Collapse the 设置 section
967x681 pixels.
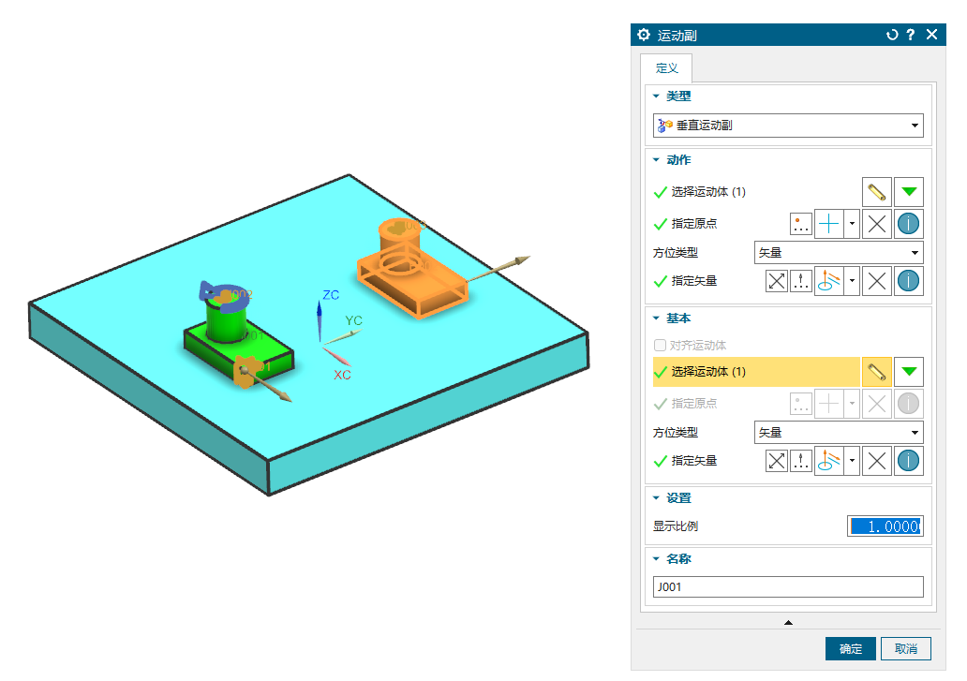tap(657, 498)
